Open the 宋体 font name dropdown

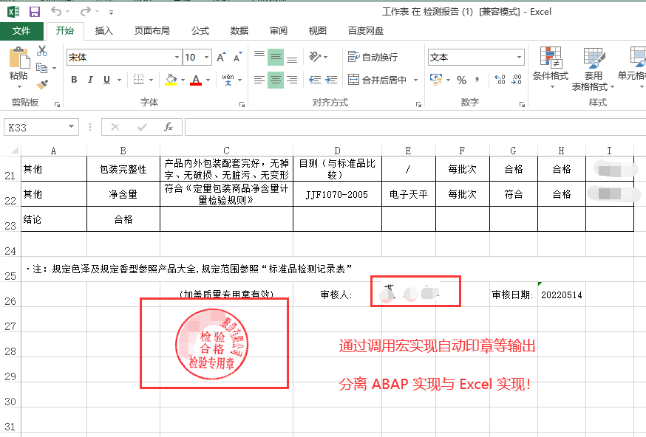pyautogui.click(x=176, y=57)
